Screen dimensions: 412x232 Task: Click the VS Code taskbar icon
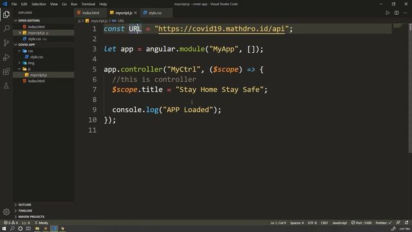coord(54,229)
